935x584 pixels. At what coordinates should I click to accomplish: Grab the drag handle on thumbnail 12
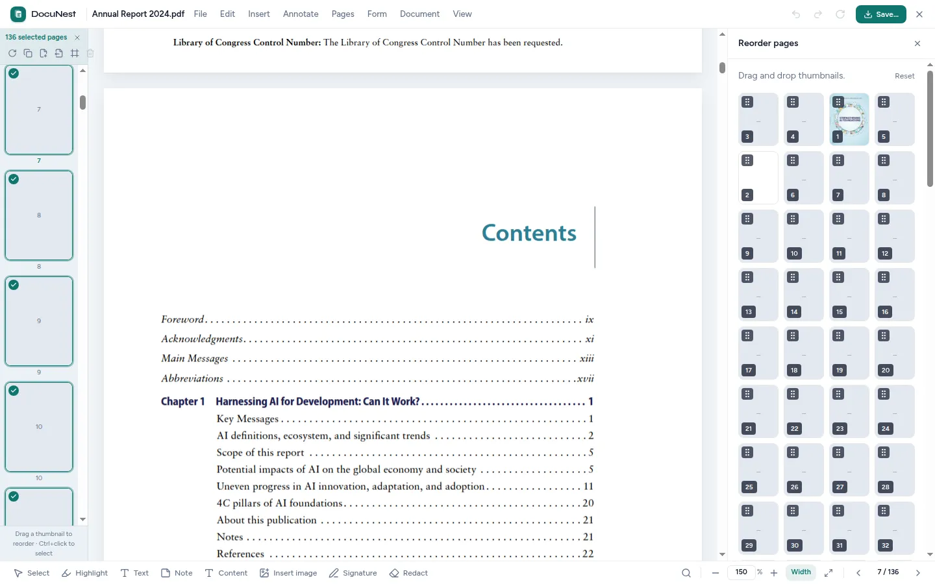point(884,219)
